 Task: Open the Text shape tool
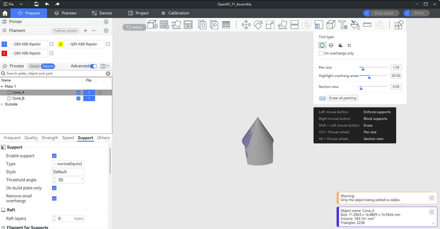click(x=343, y=25)
